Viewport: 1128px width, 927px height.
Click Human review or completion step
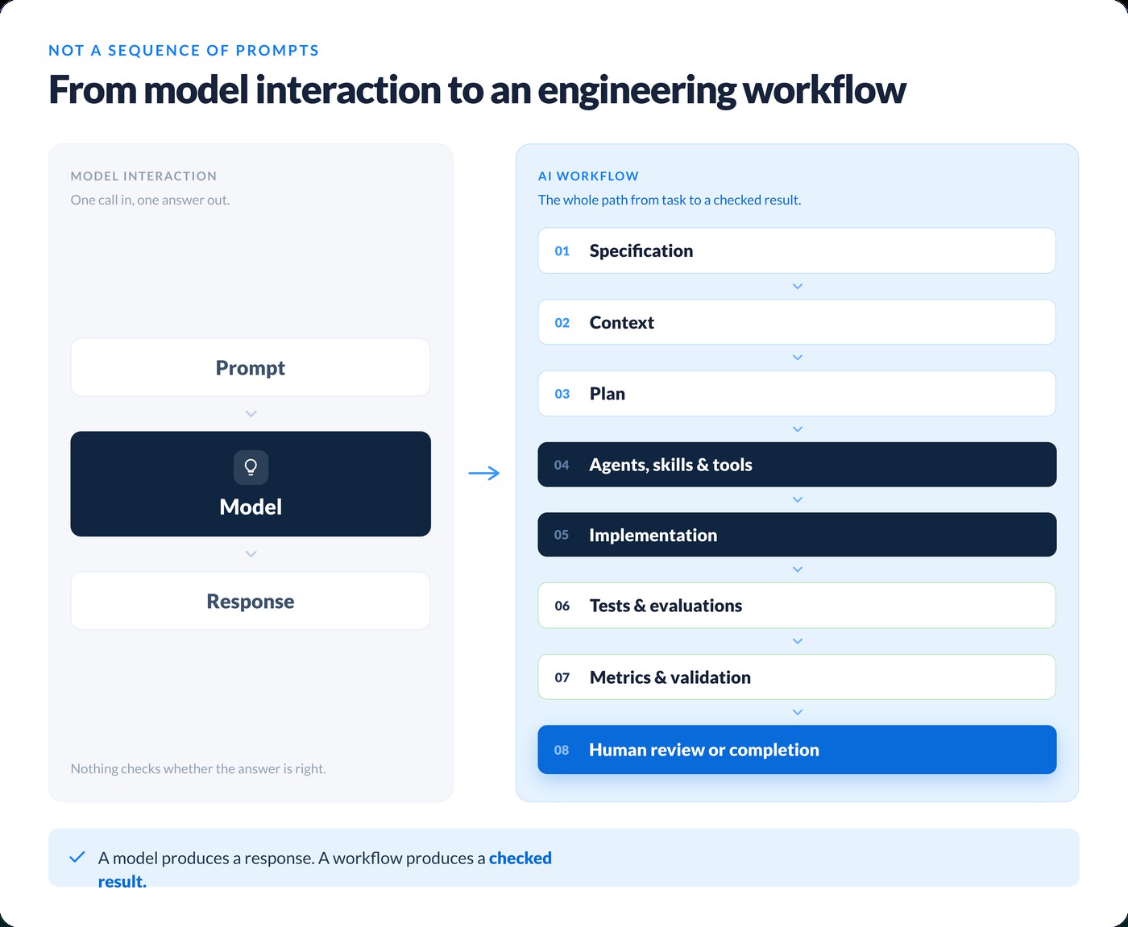[797, 750]
